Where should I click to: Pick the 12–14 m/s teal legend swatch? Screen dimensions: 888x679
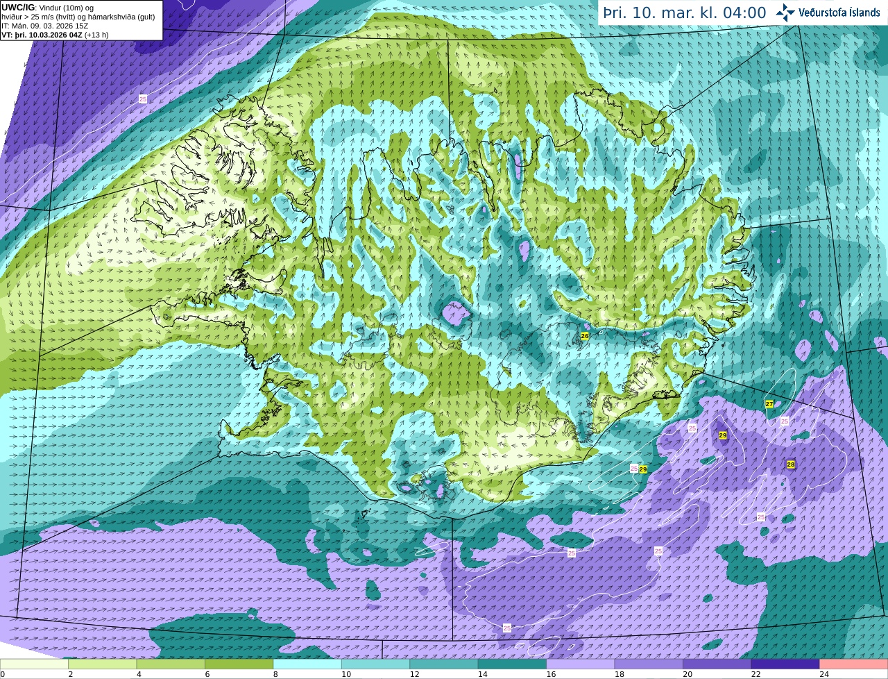(444, 664)
